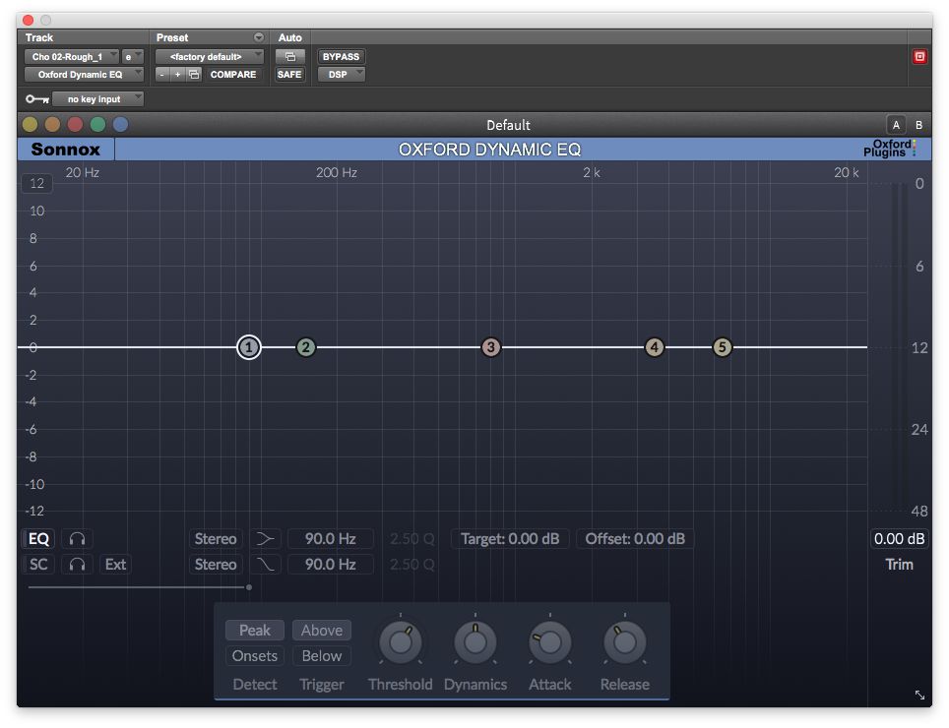
Task: Open the Preset menu circle arrow
Action: 259,37
